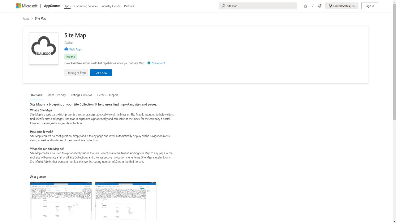
Task: Click the 'At a glance' heading
Action: point(38,177)
